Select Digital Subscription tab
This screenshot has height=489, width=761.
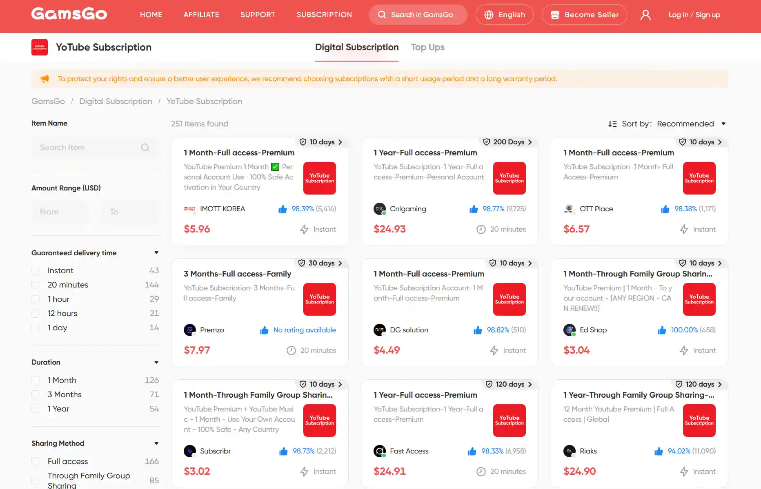pos(357,47)
